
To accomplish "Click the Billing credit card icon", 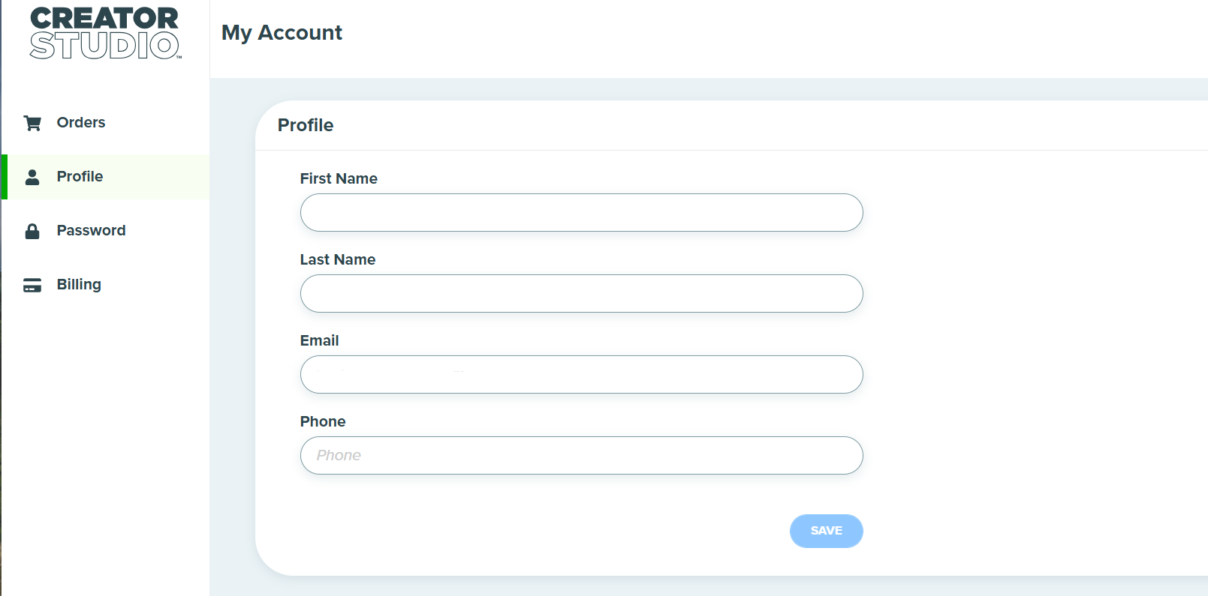I will click(x=32, y=285).
